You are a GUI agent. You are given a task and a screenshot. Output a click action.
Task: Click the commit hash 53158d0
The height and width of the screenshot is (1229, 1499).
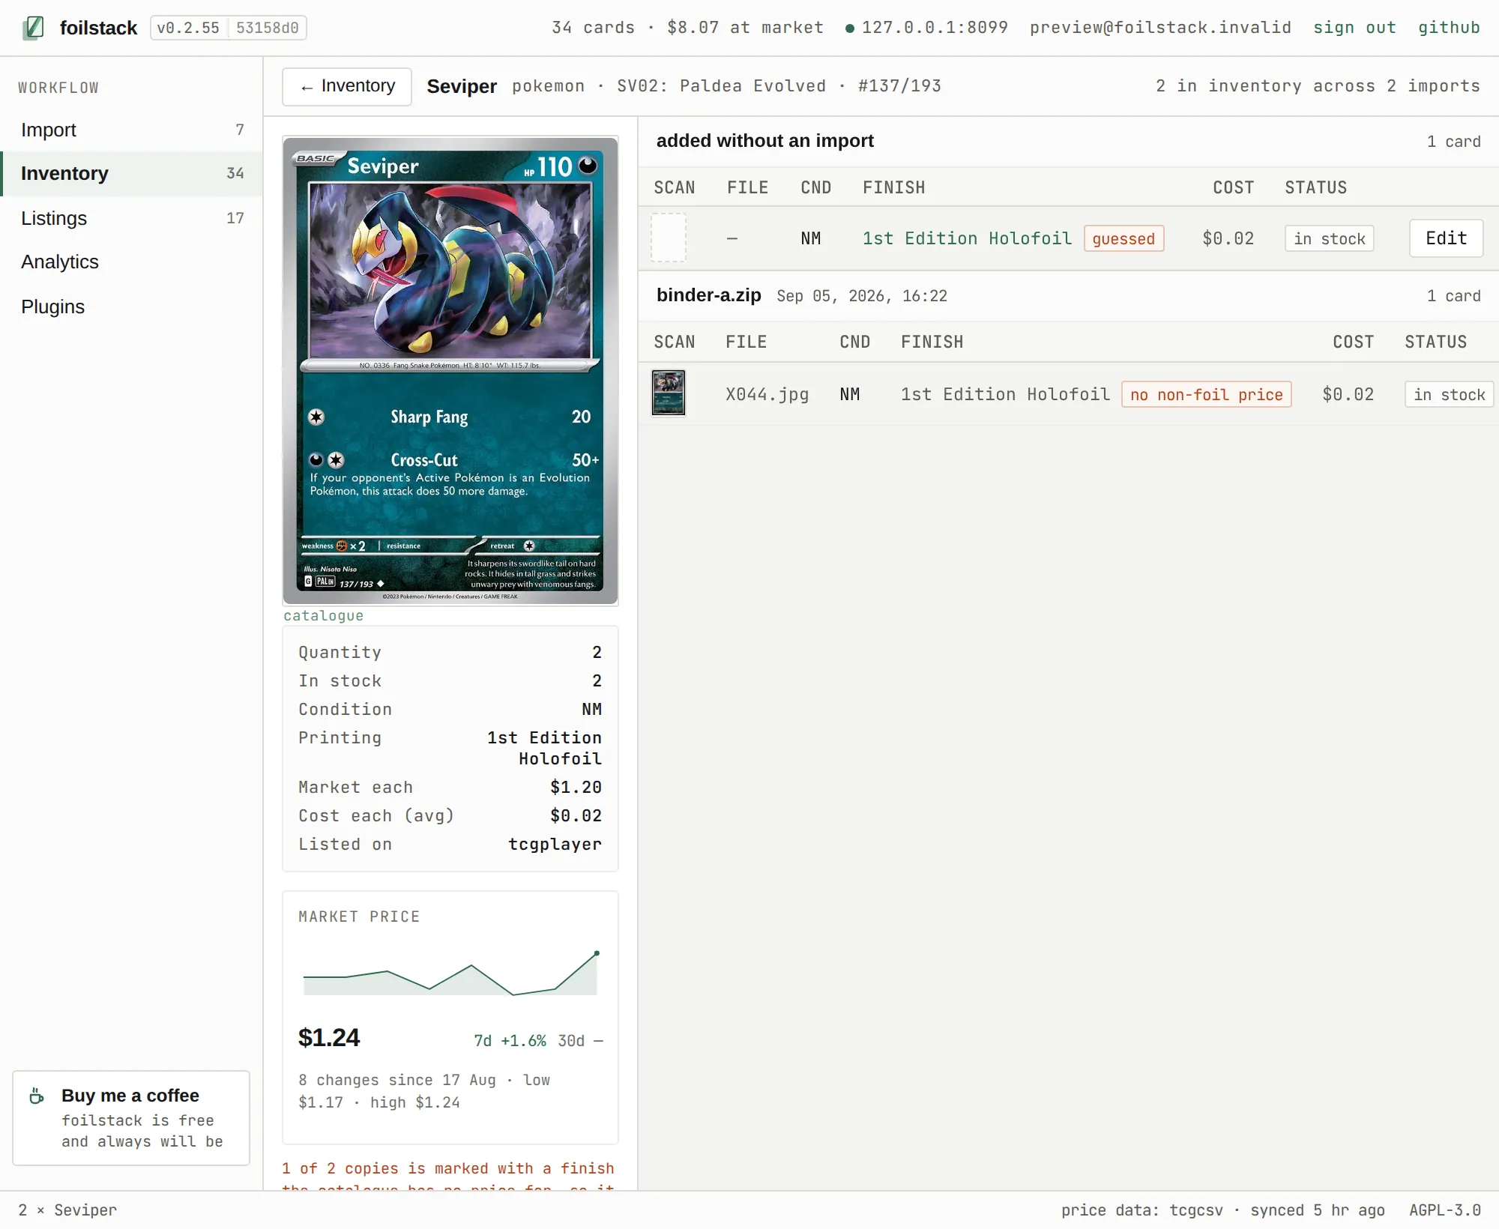pos(267,28)
